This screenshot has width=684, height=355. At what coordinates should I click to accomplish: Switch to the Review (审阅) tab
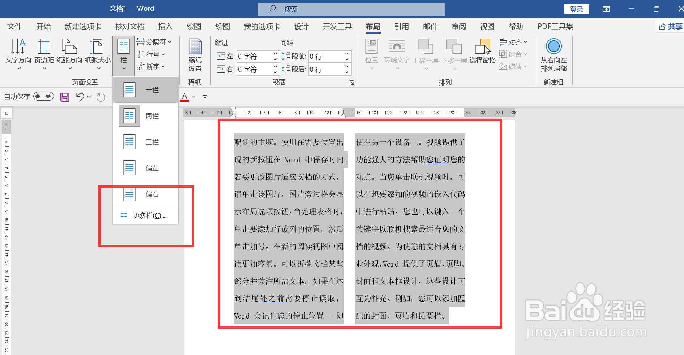[458, 26]
